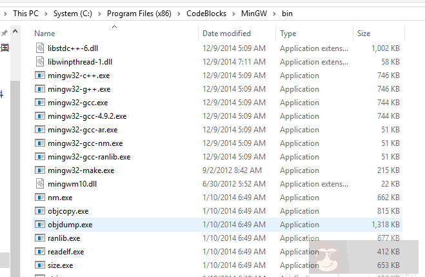This screenshot has height=277, width=425.
Task: Select file name objcopy.exe
Action: 68,211
